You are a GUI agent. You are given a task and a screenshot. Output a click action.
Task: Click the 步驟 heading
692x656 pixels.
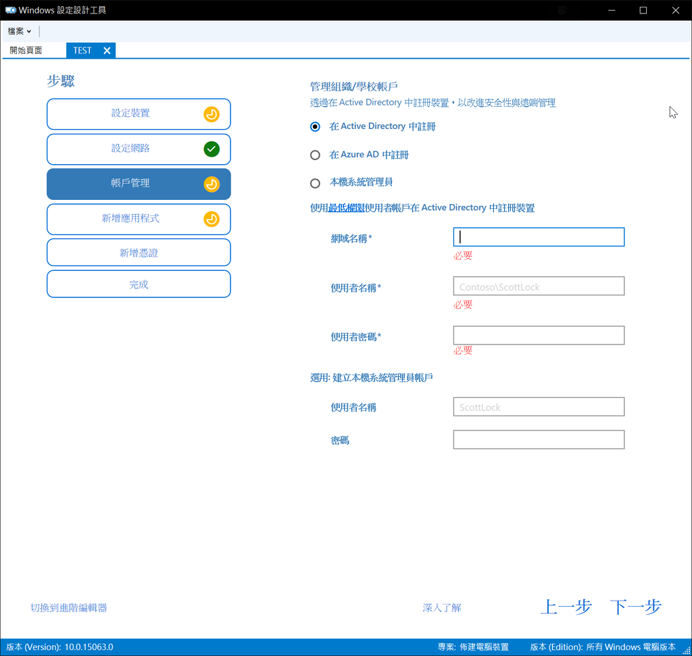point(61,81)
